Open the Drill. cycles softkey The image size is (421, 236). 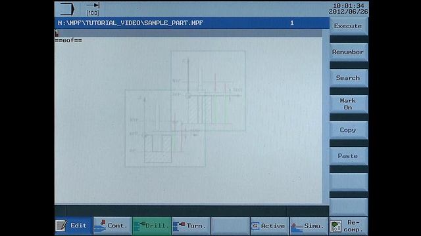[152, 226]
